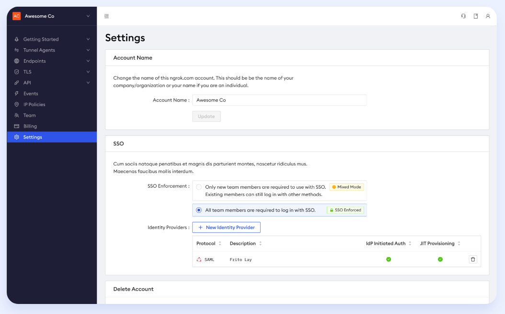The height and width of the screenshot is (314, 505).
Task: Expand the Getting Started chevron
Action: (x=88, y=39)
